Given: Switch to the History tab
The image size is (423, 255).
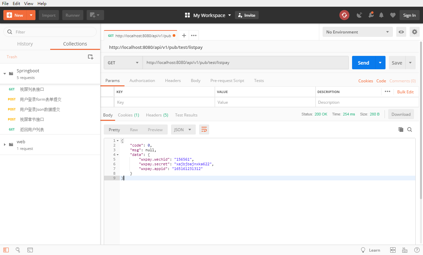Looking at the screenshot, I should 25,44.
